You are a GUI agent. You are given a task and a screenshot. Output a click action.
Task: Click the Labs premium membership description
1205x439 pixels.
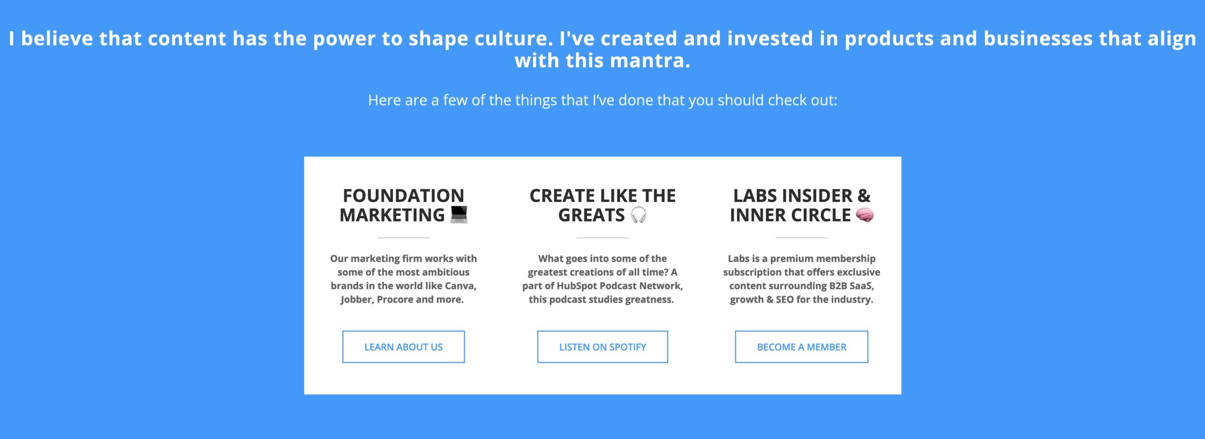click(801, 279)
